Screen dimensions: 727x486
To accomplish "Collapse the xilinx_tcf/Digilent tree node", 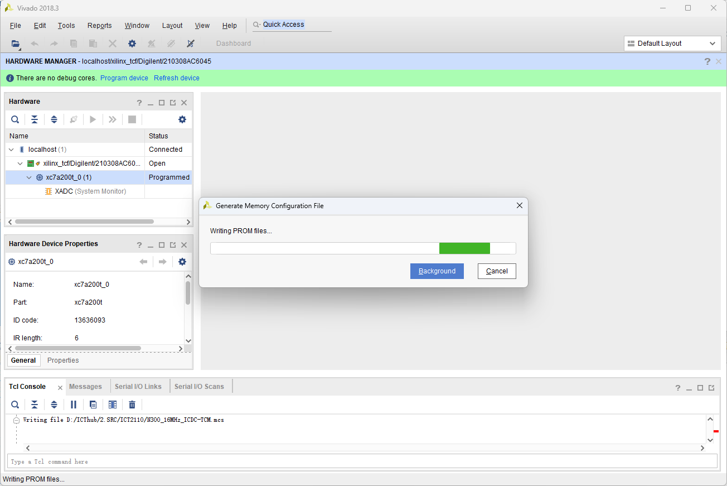I will point(21,163).
